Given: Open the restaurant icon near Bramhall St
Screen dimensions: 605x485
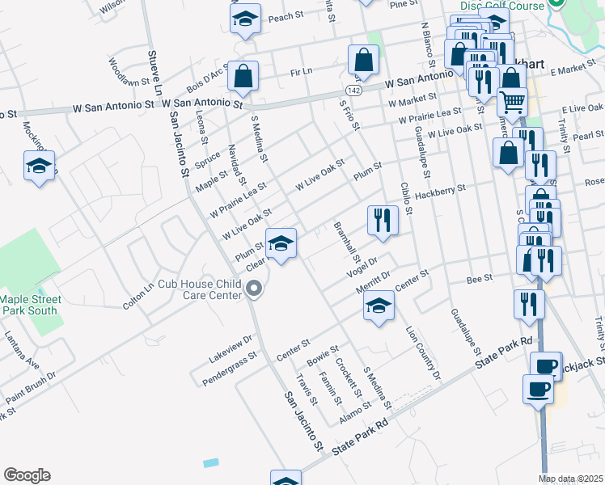Looking at the screenshot, I should (382, 221).
